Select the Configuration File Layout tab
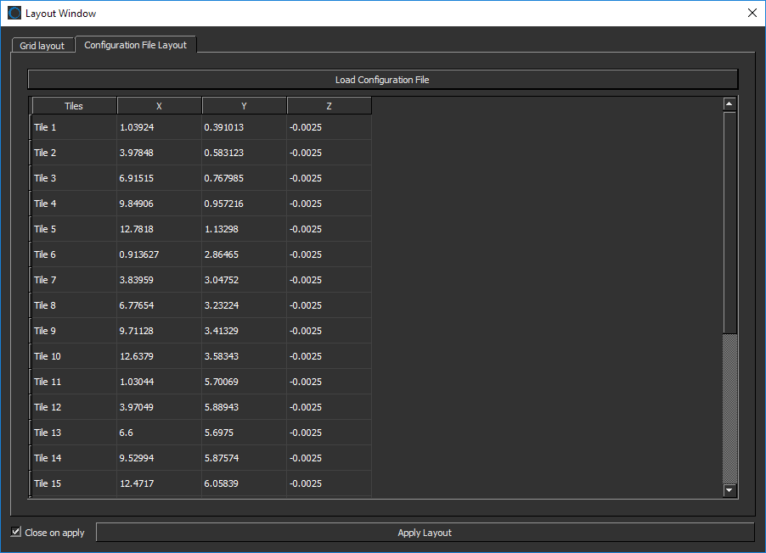The image size is (766, 553). (x=135, y=45)
